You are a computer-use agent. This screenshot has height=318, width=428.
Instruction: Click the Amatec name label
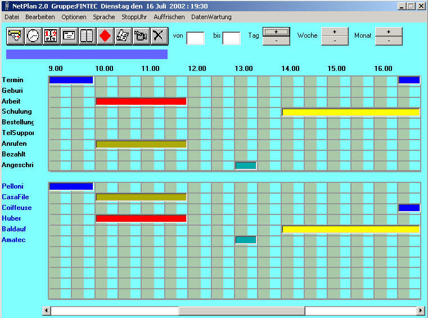point(13,240)
